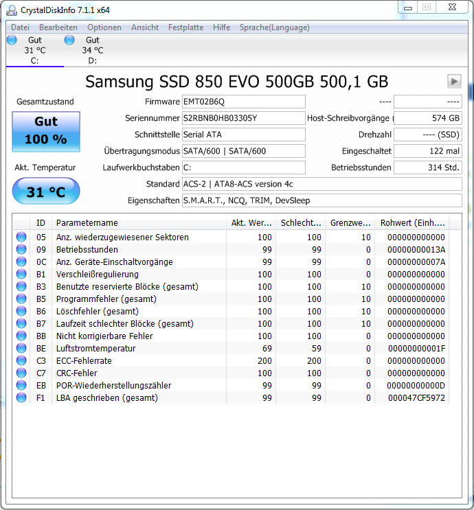Select drive D: status icon
Viewport: 474px width, 510px height.
click(x=69, y=40)
